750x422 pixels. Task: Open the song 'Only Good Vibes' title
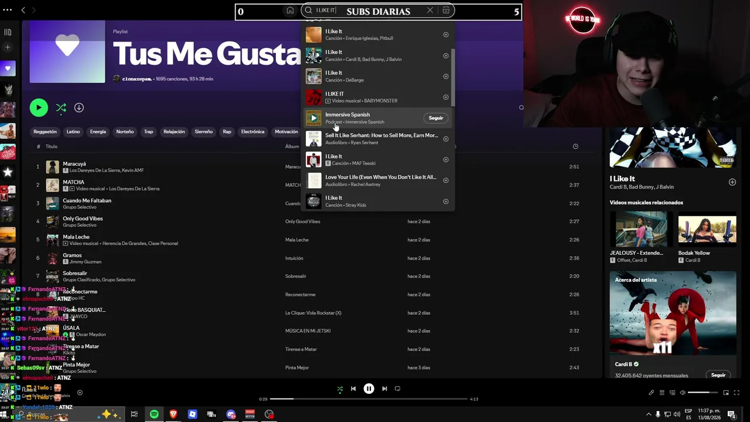point(83,219)
